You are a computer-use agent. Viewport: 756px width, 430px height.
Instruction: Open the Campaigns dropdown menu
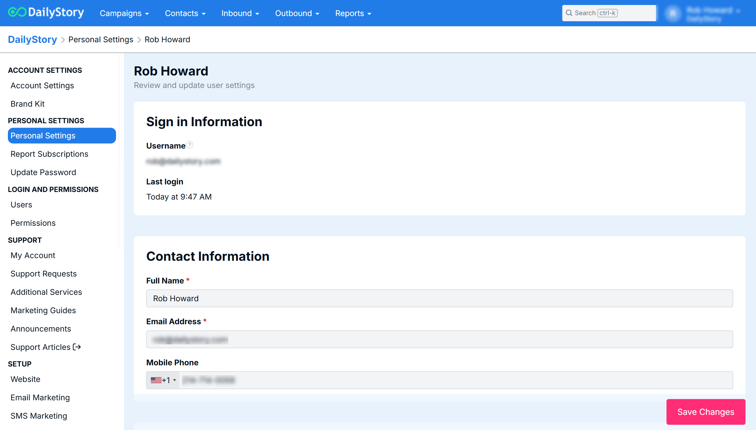pos(124,13)
